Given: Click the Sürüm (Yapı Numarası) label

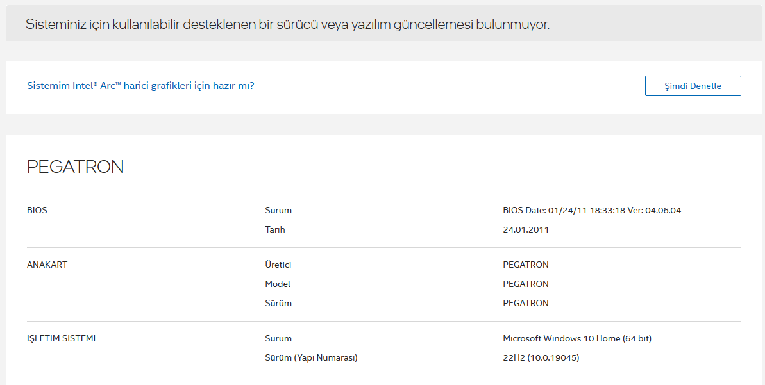Looking at the screenshot, I should click(x=311, y=357).
